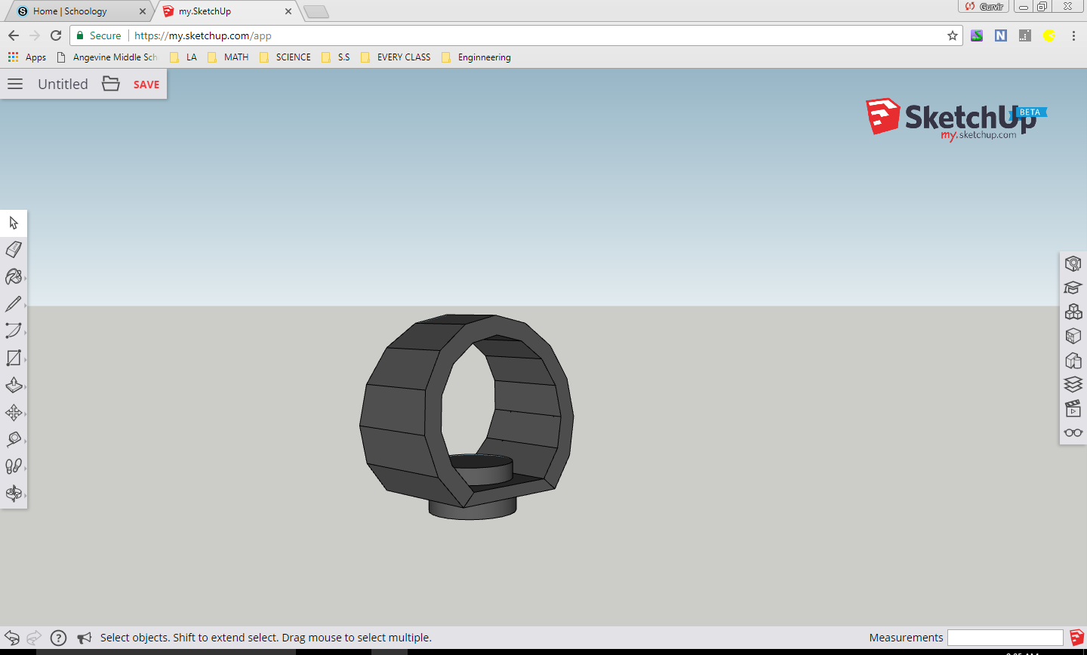
Task: Click the blue N extension icon
Action: click(x=1001, y=35)
